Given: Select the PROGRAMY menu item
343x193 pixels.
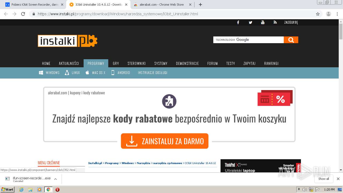Looking at the screenshot, I should (96, 64).
